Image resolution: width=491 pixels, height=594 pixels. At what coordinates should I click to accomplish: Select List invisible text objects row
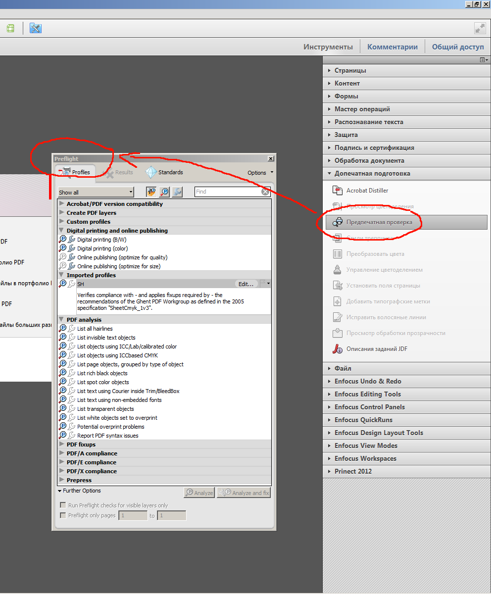[165, 338]
